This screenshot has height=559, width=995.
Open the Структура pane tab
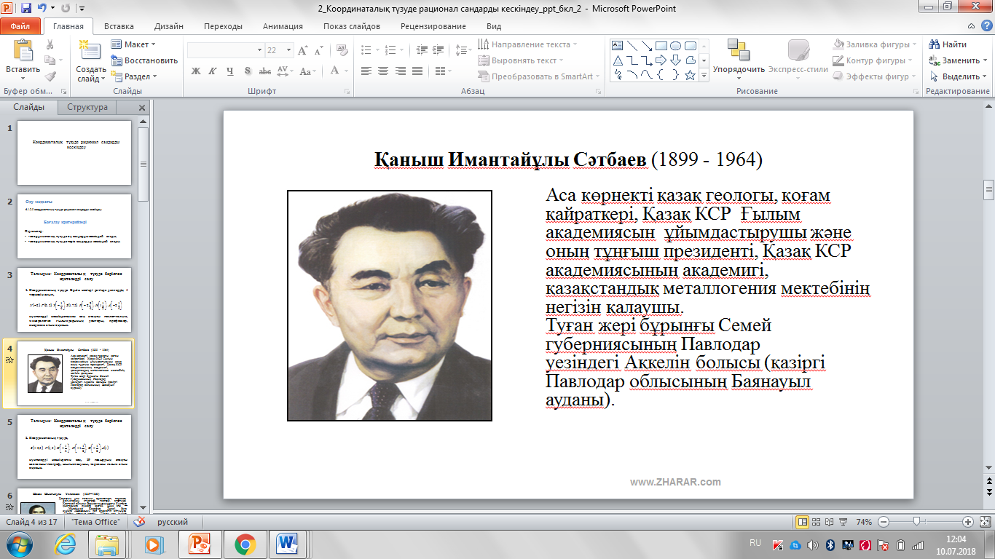point(87,107)
